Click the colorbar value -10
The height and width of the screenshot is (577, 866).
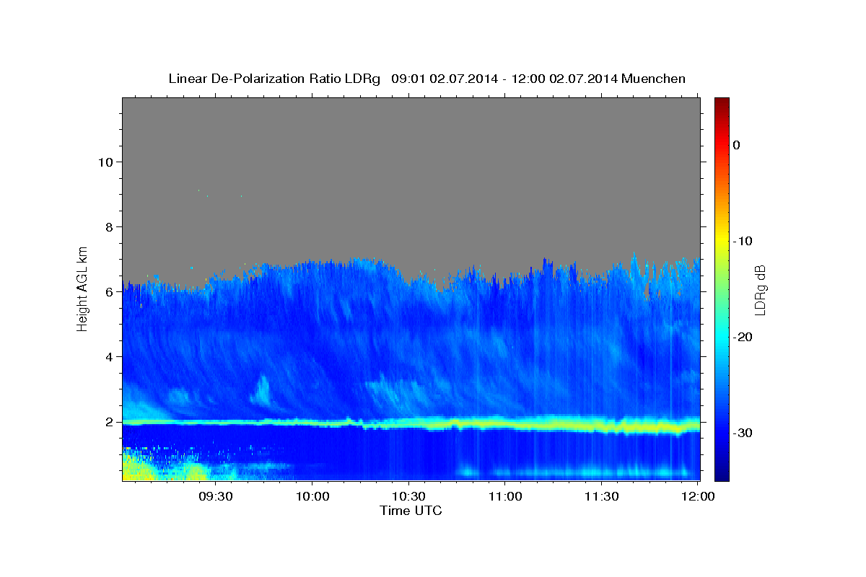pyautogui.click(x=743, y=241)
